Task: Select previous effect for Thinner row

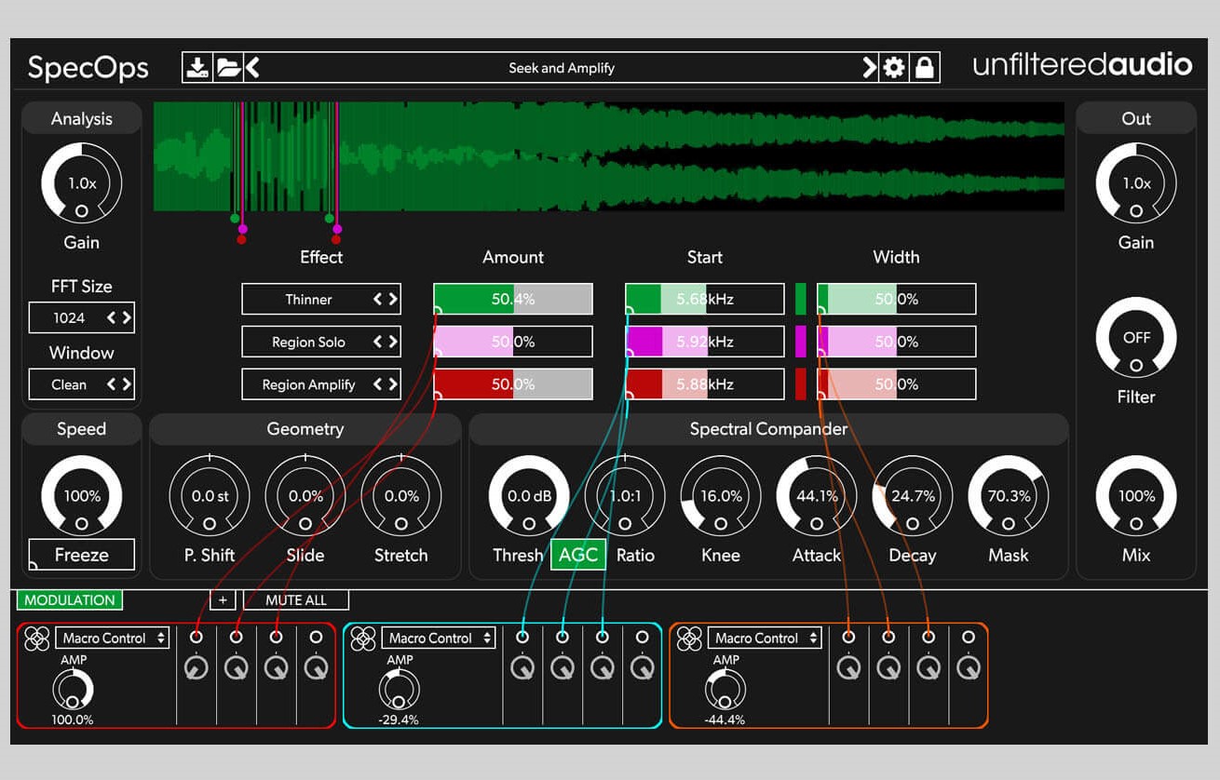Action: [x=378, y=300]
